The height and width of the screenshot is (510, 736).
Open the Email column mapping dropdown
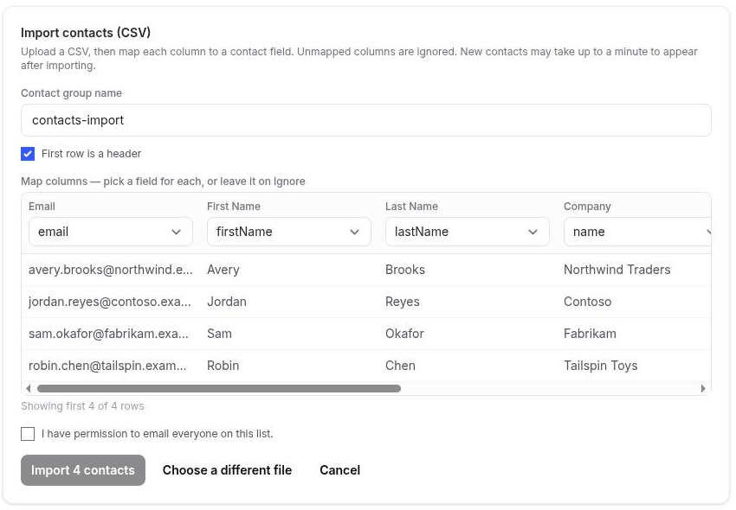[x=111, y=232]
